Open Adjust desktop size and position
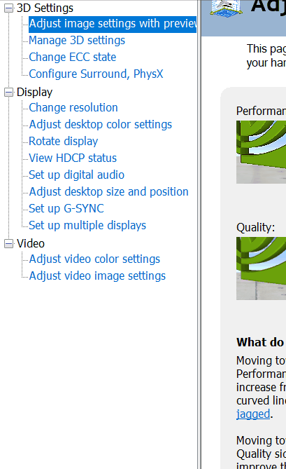The image size is (286, 469). coord(108,191)
